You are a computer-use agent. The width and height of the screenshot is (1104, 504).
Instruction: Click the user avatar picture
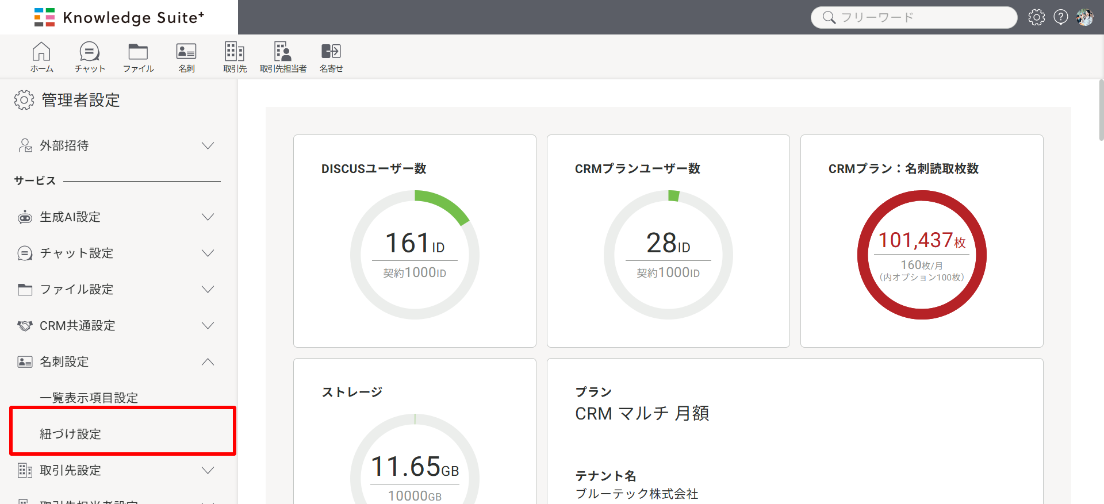click(1085, 17)
